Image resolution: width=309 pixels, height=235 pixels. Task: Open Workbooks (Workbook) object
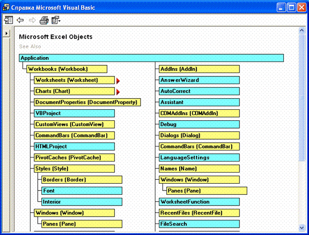(67, 69)
